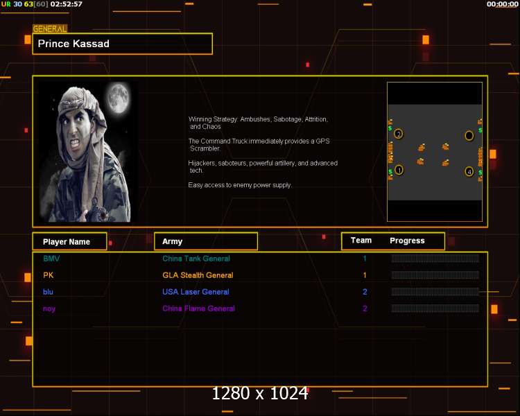520x416 pixels.
Task: Click the Winning Strategy description line
Action: click(x=258, y=123)
